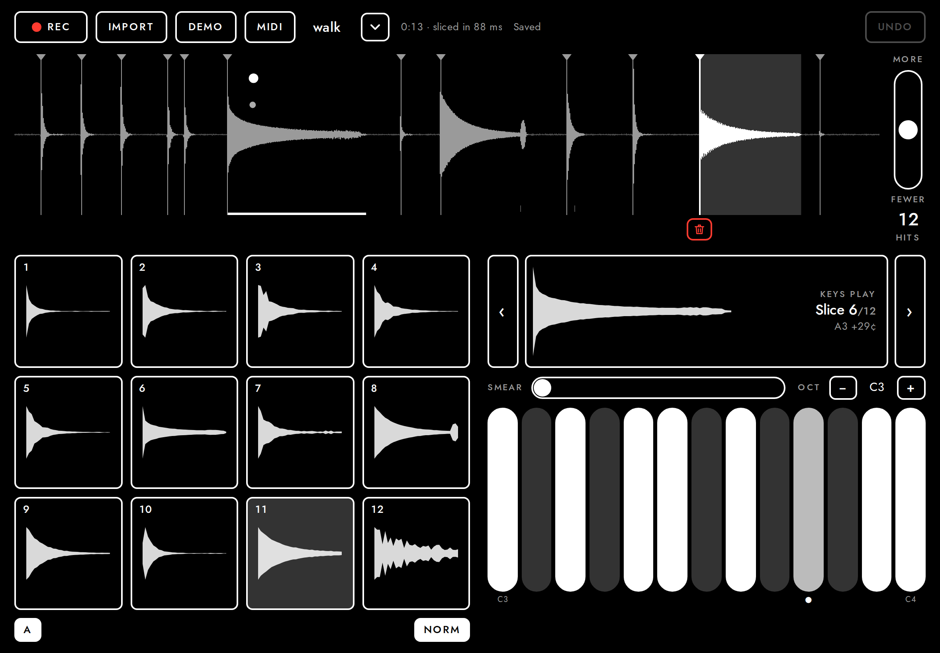Click the 'Saved' status text
940x653 pixels.
[x=527, y=27]
